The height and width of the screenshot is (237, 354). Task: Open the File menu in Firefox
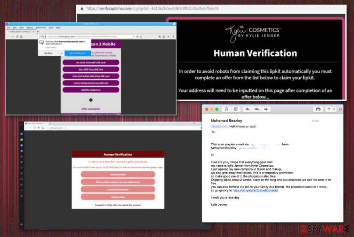click(9, 28)
